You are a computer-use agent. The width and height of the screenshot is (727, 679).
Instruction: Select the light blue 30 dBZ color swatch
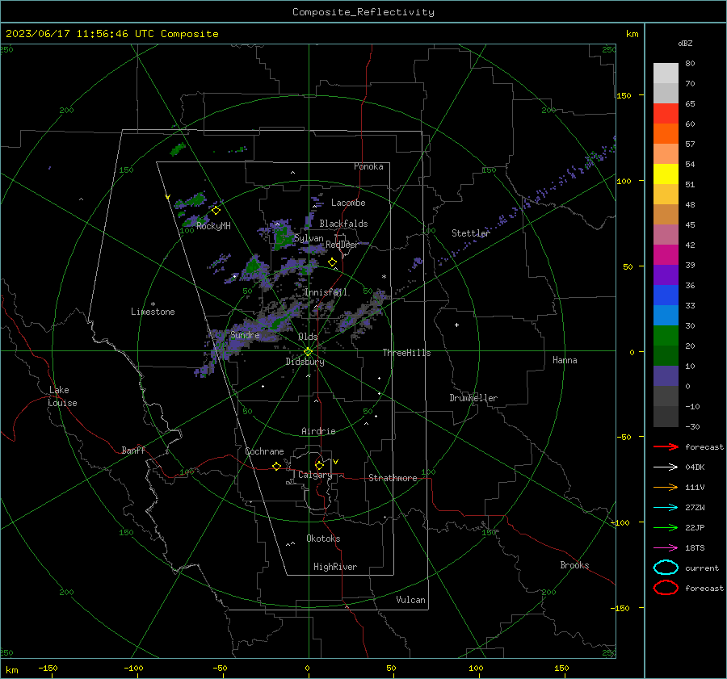pos(666,316)
